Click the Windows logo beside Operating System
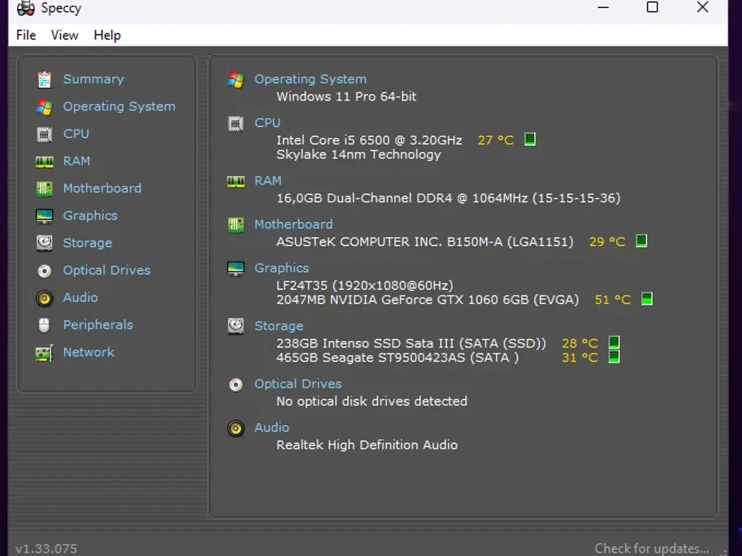The height and width of the screenshot is (556, 742). point(235,81)
